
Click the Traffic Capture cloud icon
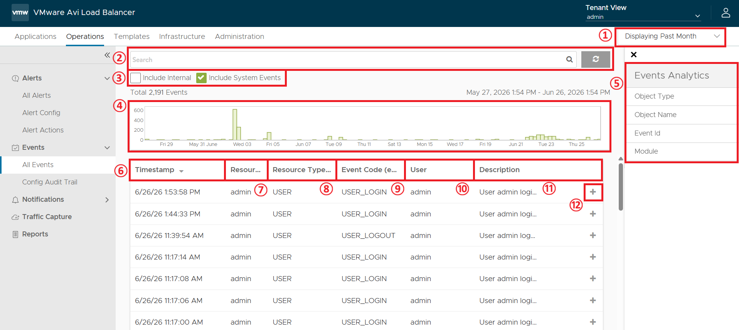15,217
